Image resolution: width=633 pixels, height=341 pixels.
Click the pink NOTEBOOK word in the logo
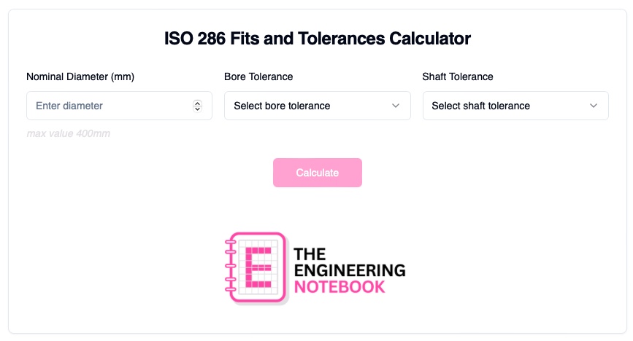point(339,286)
